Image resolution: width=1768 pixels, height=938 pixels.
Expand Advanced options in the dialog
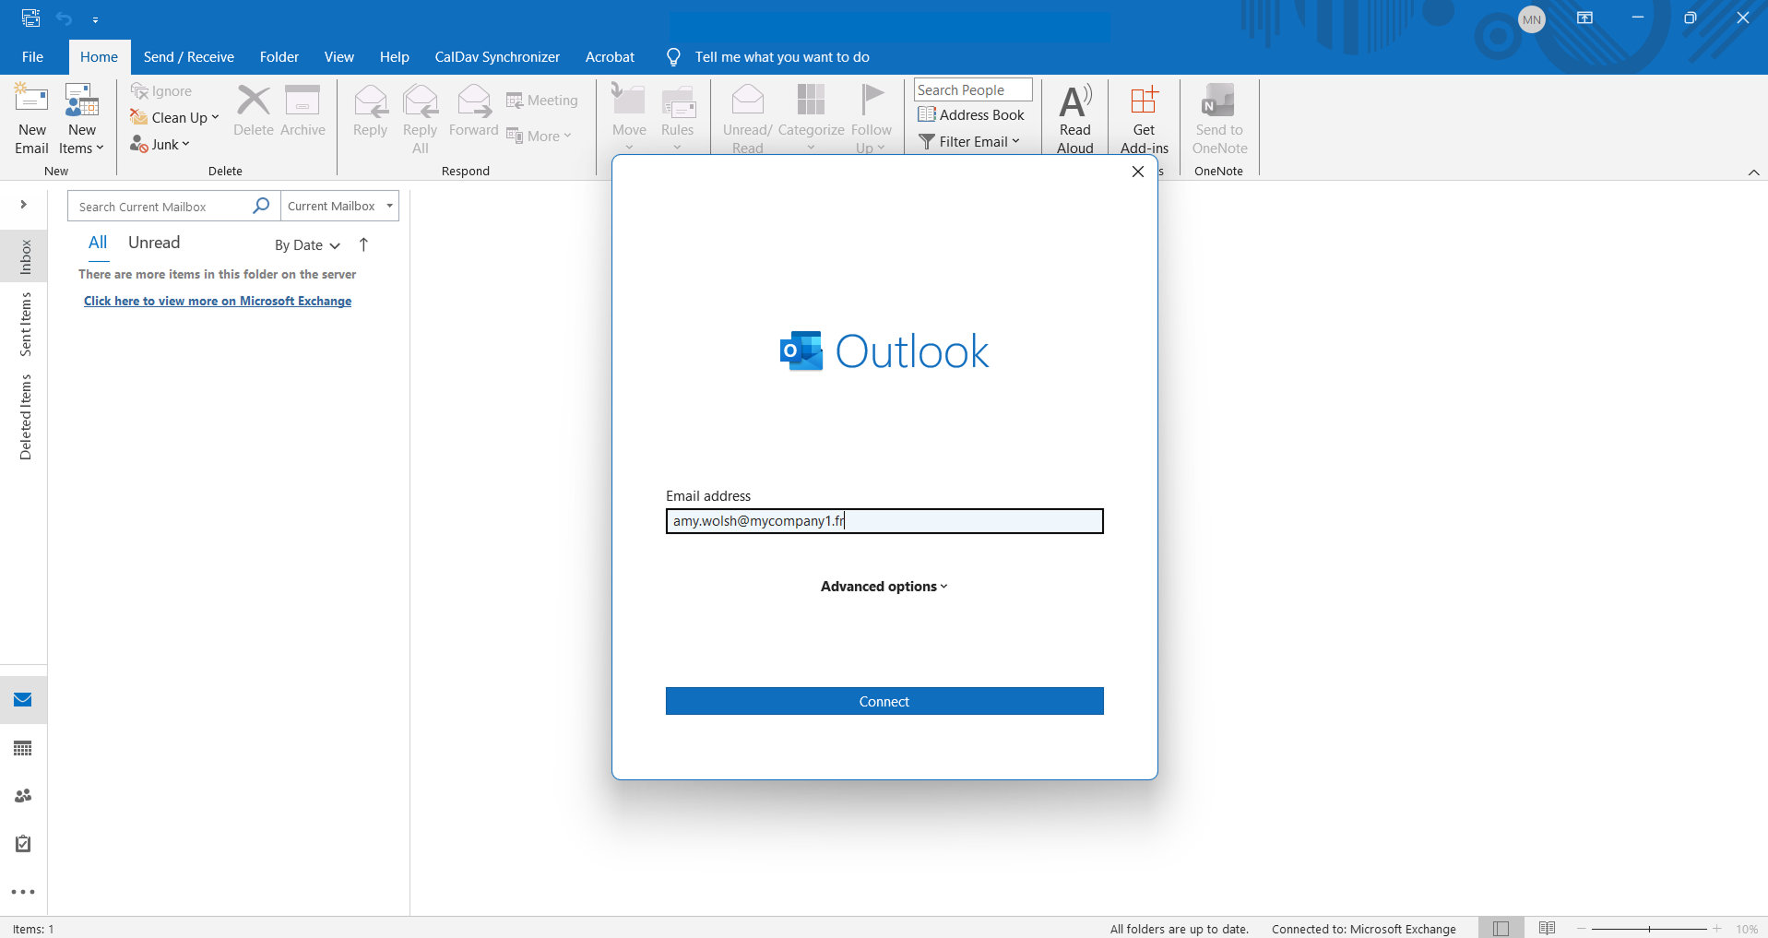coord(884,587)
